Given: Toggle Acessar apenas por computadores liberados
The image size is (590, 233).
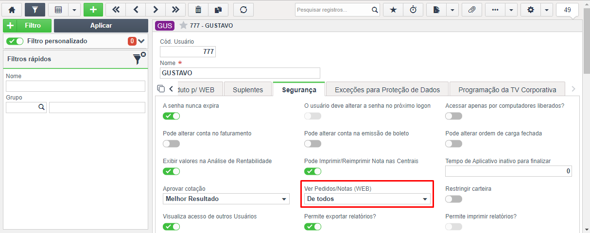Looking at the screenshot, I should (x=454, y=116).
